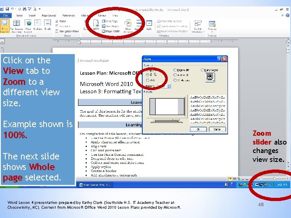Viewport: 291px width, 218px height.
Task: Switch to Full Screen Reading view
Action: pyautogui.click(x=17, y=26)
